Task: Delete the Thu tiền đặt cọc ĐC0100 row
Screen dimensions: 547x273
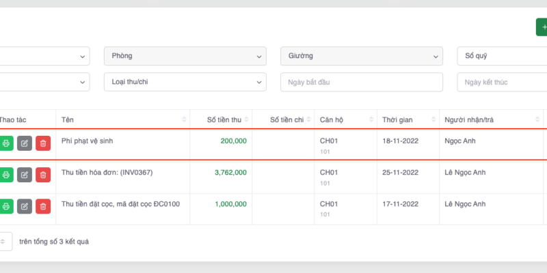Action: 43,206
